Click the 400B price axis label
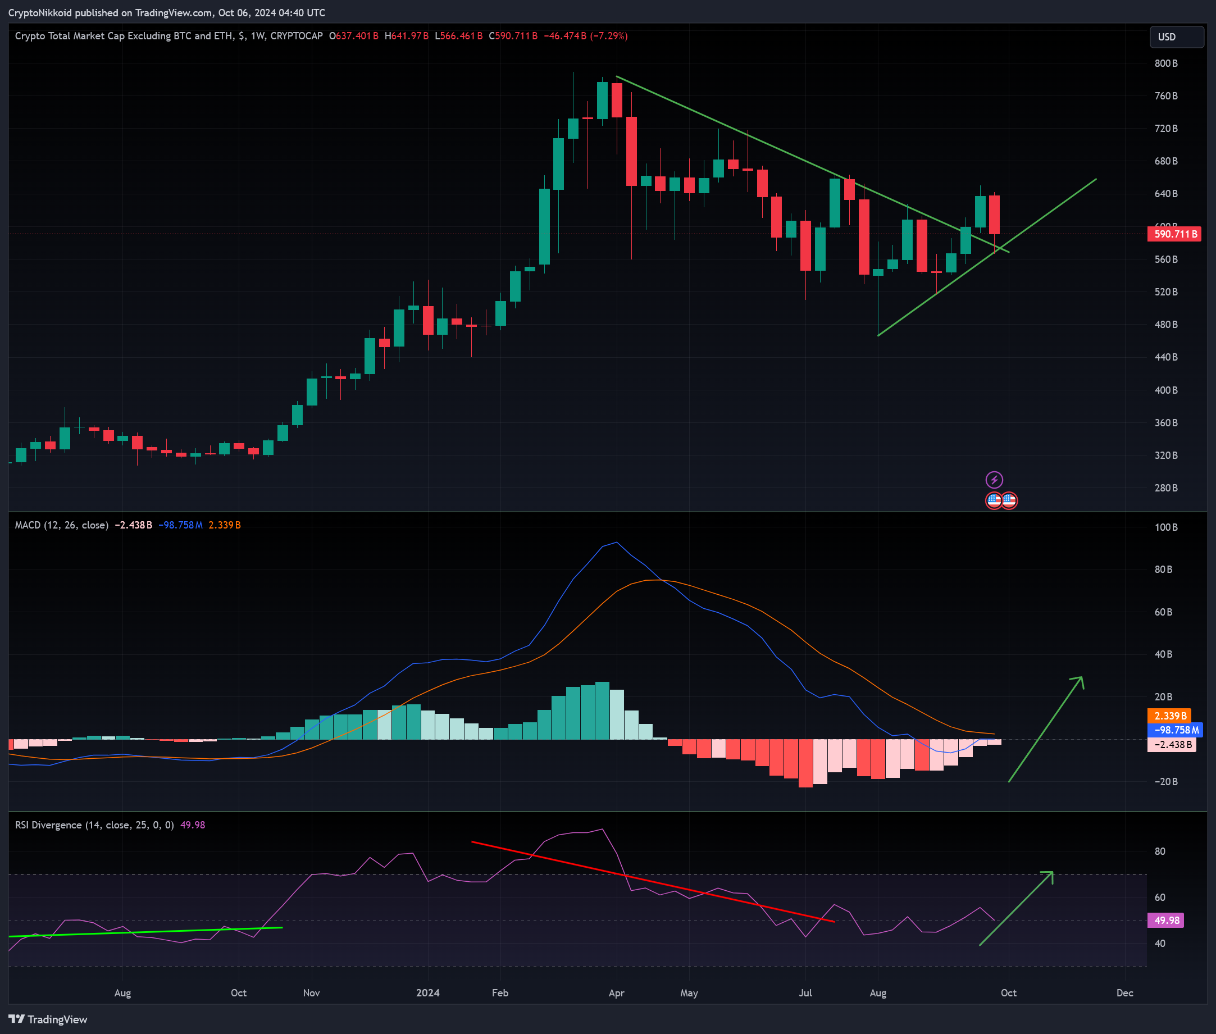 pyautogui.click(x=1165, y=390)
